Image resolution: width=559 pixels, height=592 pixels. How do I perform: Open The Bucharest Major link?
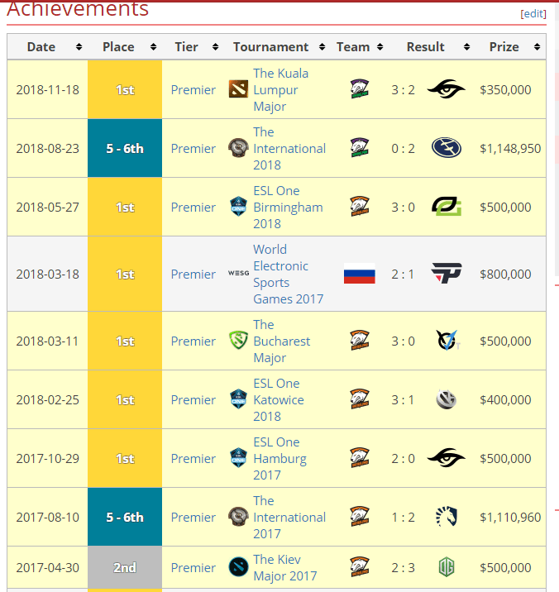pyautogui.click(x=281, y=341)
